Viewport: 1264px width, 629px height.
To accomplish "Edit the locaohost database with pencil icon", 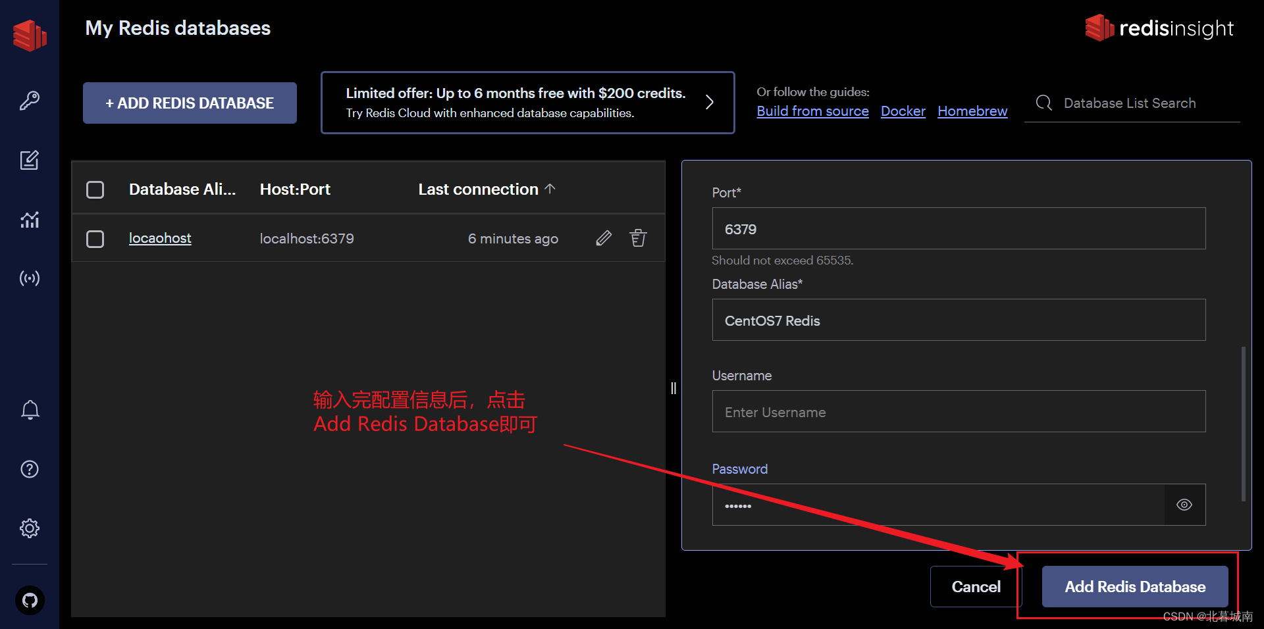I will click(604, 238).
